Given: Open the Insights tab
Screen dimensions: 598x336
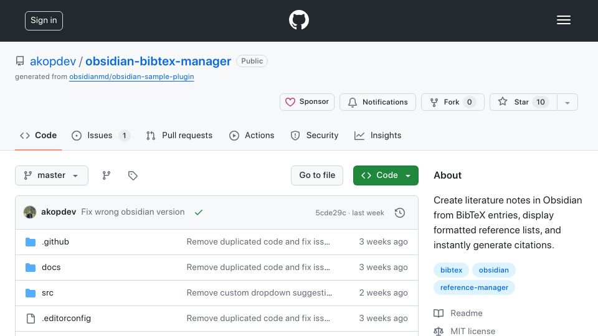Looking at the screenshot, I should click(x=377, y=136).
